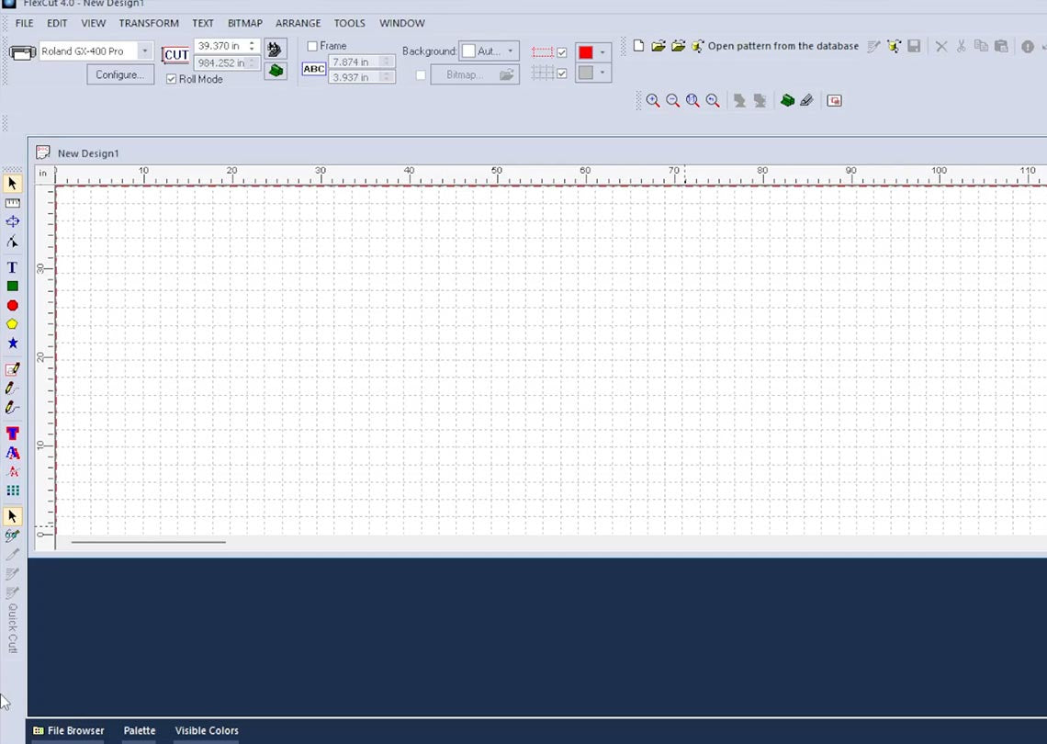
Task: Click the Configure... button
Action: (x=119, y=75)
